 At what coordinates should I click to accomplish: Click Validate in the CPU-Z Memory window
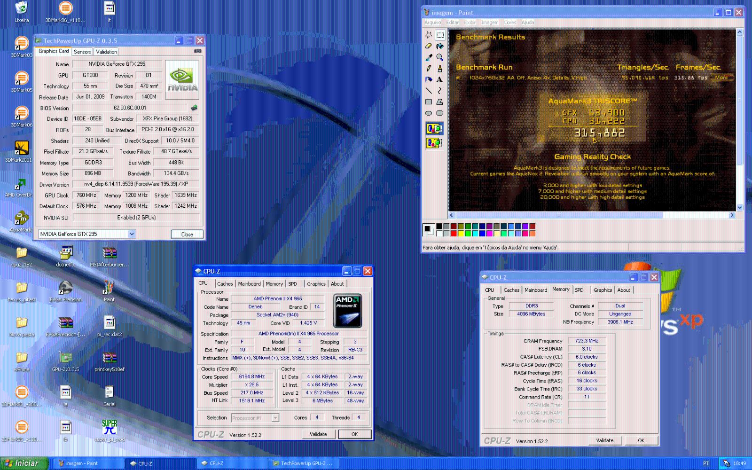point(605,440)
